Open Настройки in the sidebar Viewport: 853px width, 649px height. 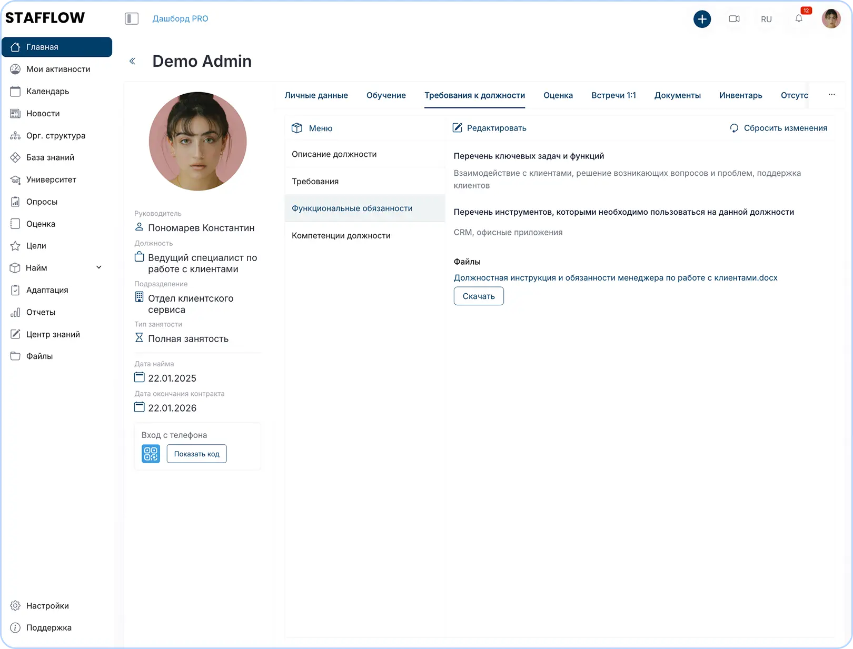click(x=47, y=606)
